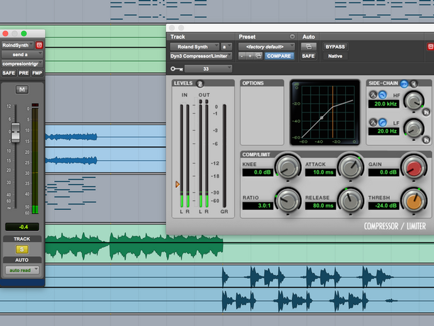
Task: Click the preset copy settings icon
Action: [x=259, y=56]
